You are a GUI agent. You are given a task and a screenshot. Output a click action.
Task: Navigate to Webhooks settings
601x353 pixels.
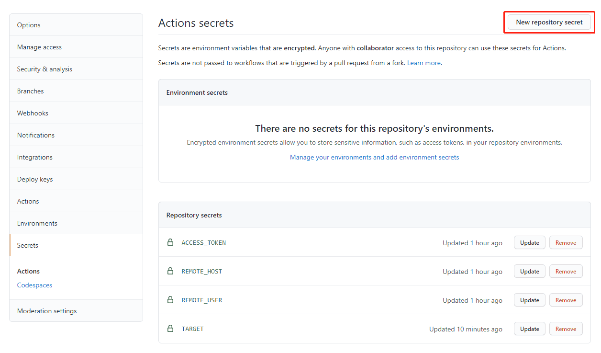tap(33, 113)
